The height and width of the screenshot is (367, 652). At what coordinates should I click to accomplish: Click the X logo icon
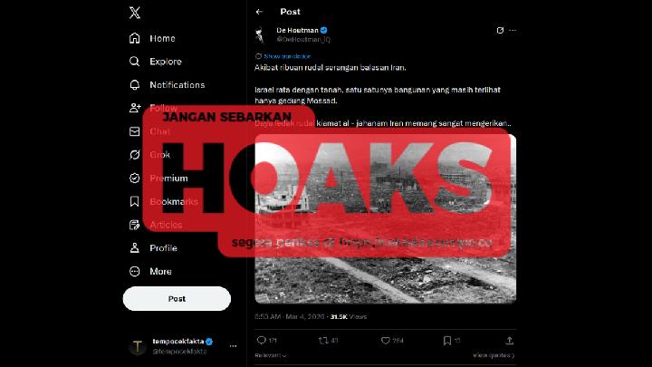tap(134, 13)
